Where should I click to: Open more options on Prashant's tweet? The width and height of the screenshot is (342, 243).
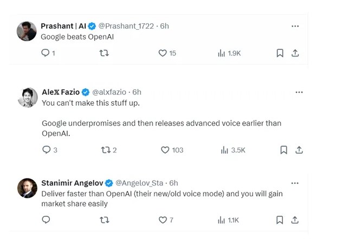(295, 26)
